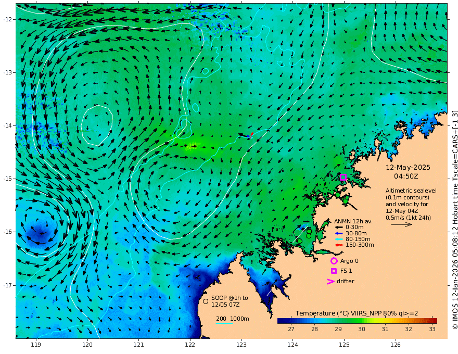The image size is (458, 354).
Task: Click the red 150-300m arrow legend symbol
Action: (339, 245)
